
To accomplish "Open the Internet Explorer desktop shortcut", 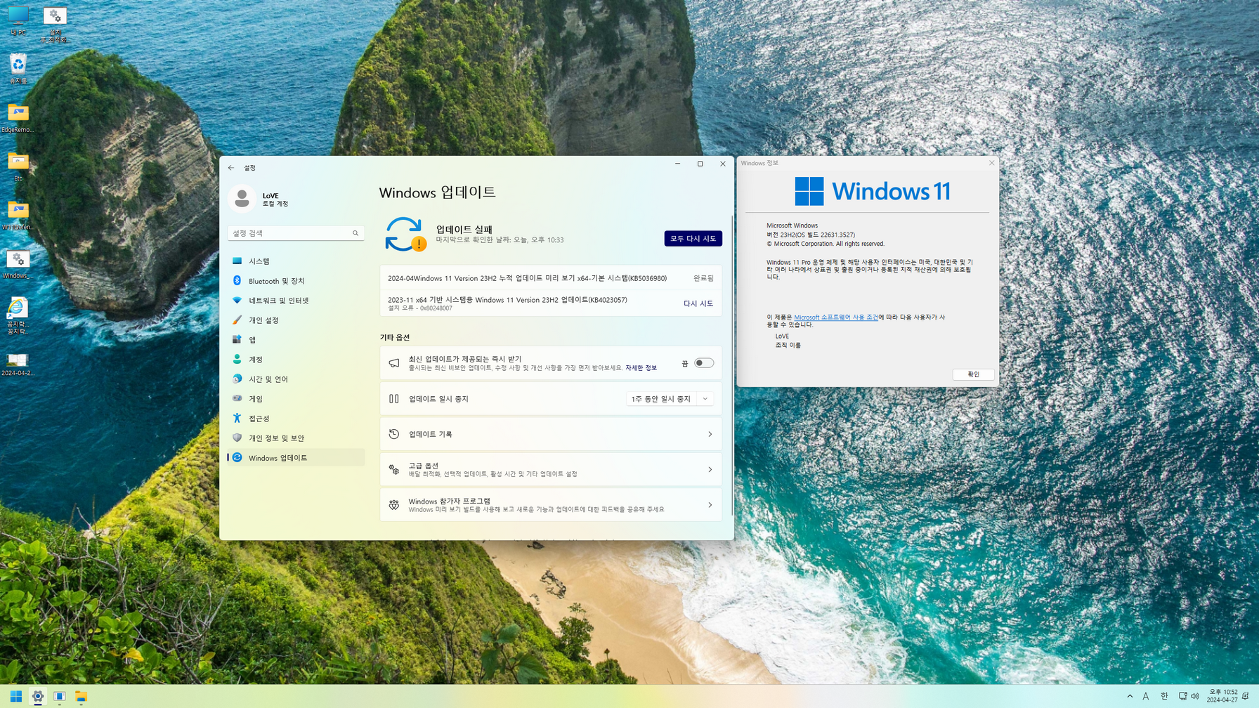I will point(18,315).
